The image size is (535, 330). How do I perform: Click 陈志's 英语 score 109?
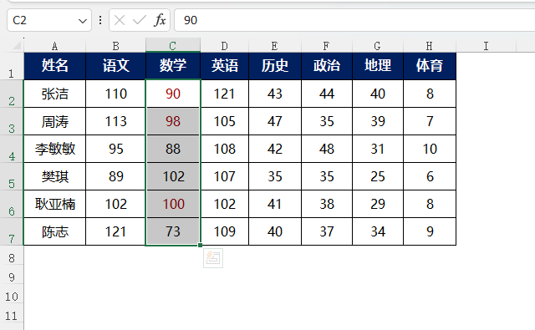pos(225,231)
